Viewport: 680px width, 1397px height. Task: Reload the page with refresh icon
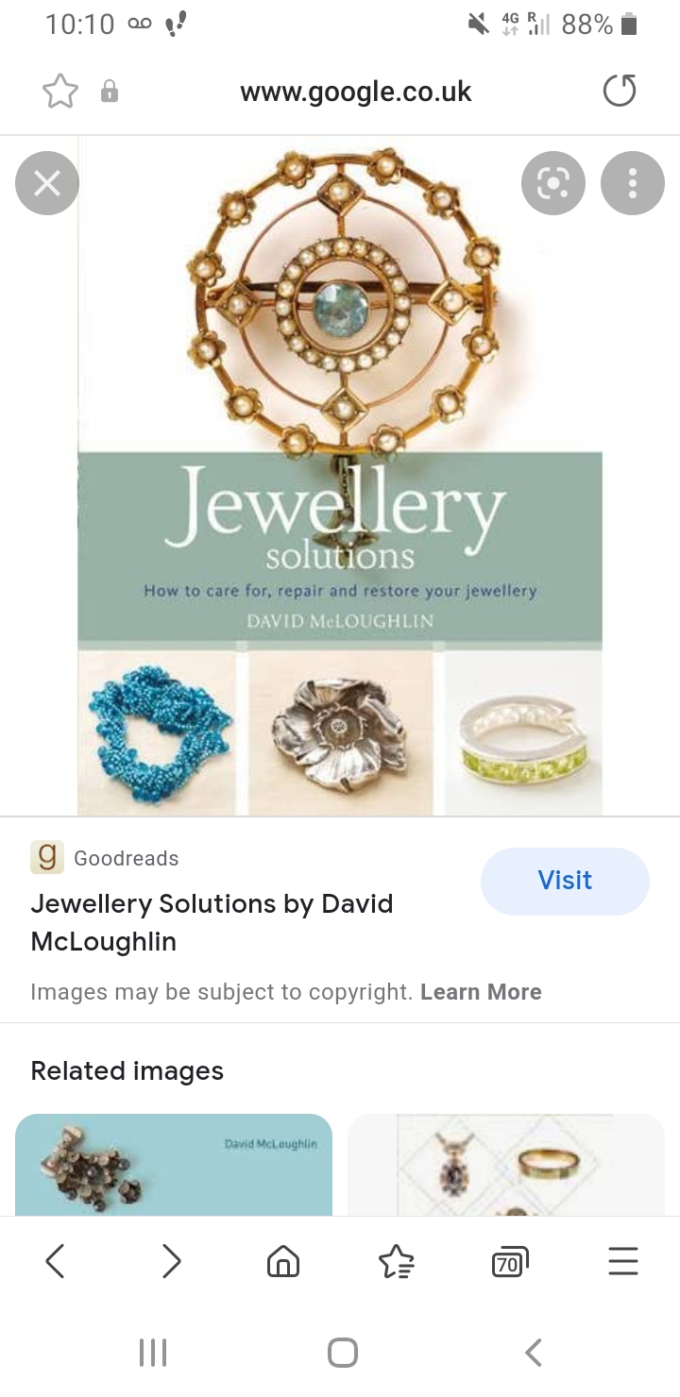620,92
